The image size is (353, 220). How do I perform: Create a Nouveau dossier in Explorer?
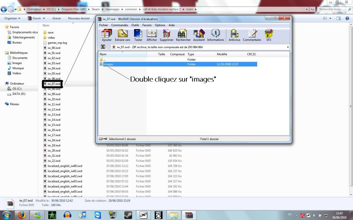point(79,19)
